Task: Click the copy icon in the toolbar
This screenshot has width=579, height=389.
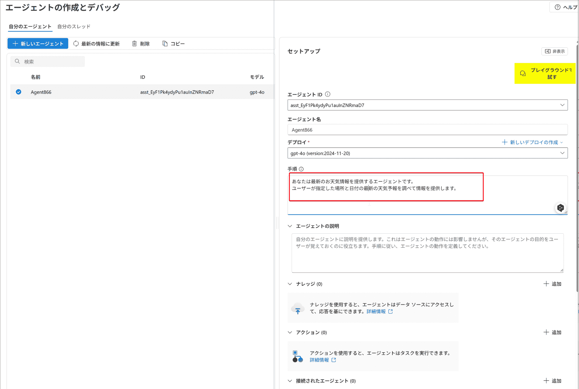Action: [165, 44]
